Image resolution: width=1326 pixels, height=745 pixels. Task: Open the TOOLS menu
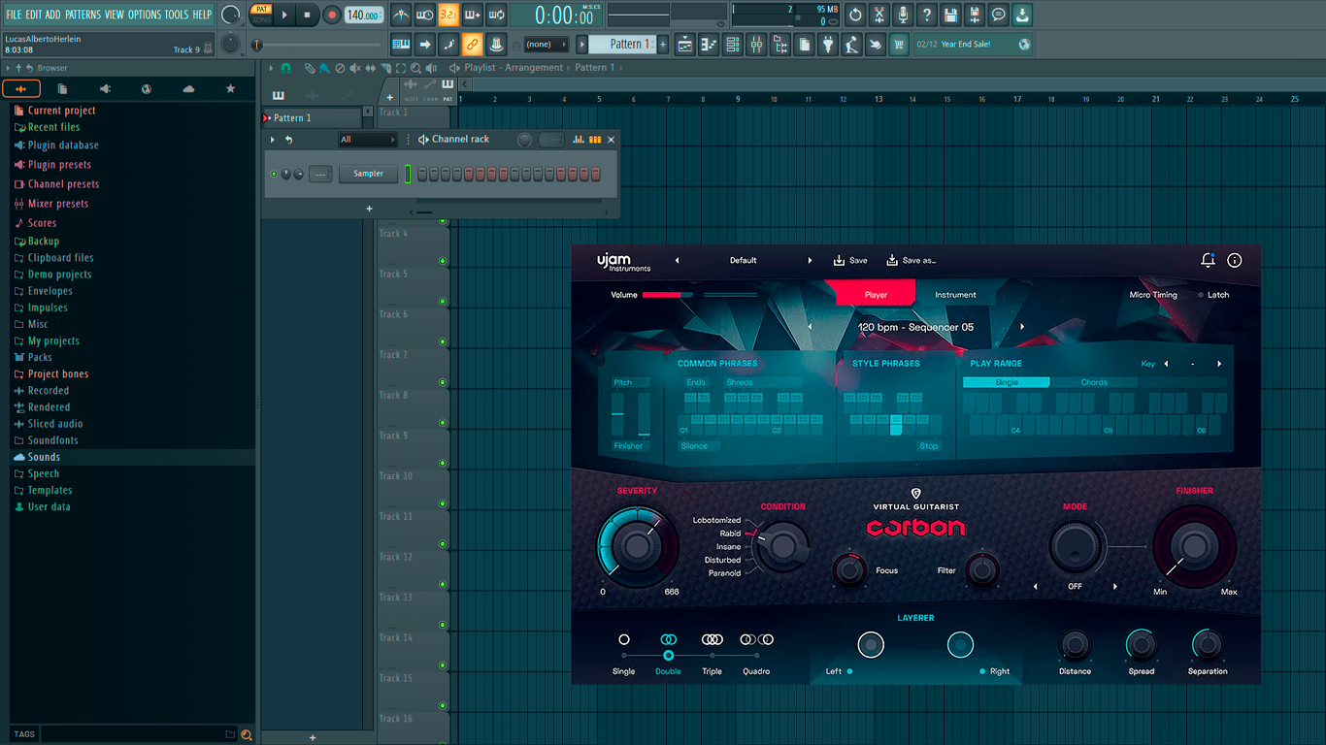177,15
